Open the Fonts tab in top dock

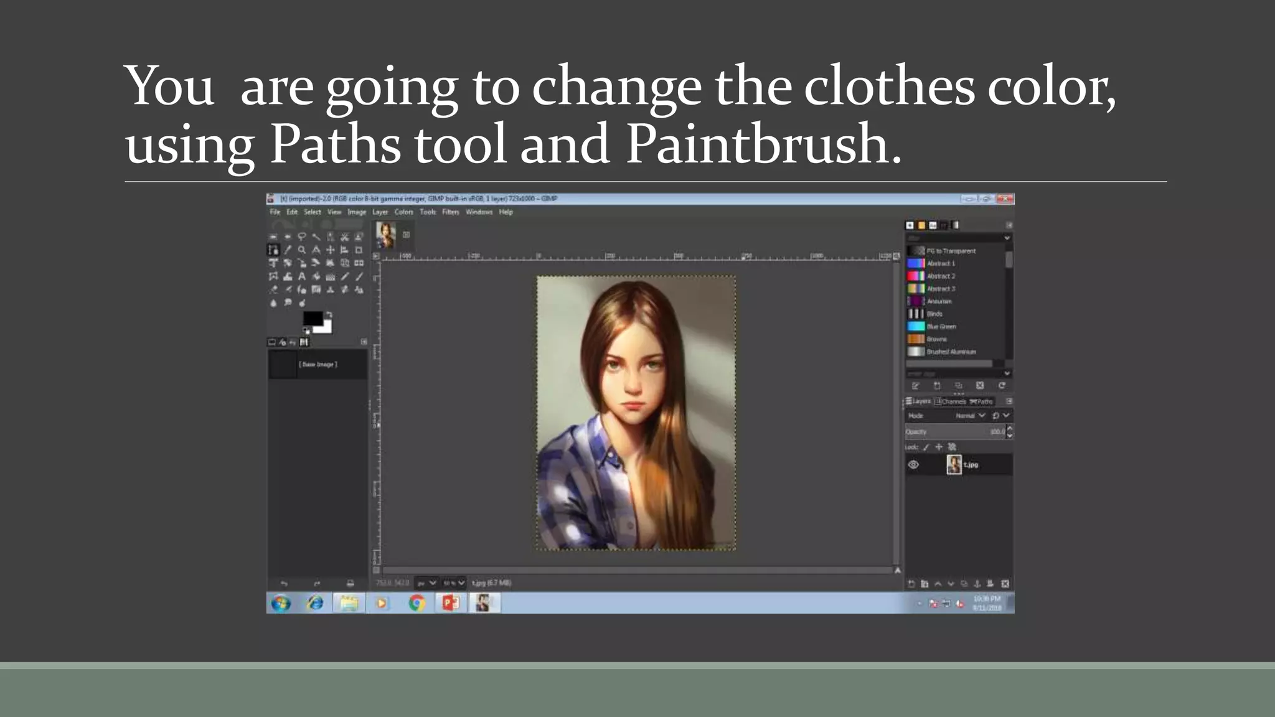pos(933,225)
